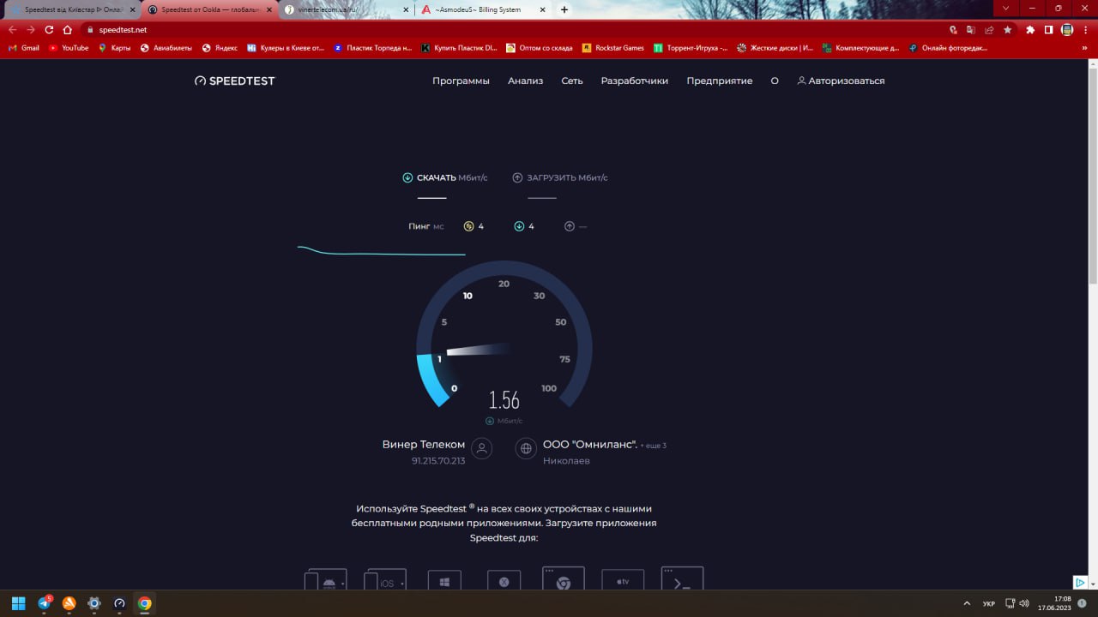Switch the УКР keyboard language
The width and height of the screenshot is (1098, 617).
click(989, 603)
